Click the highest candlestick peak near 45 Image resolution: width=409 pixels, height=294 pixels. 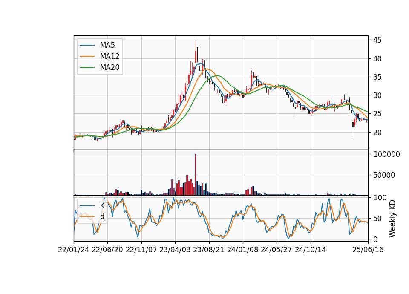(x=196, y=52)
